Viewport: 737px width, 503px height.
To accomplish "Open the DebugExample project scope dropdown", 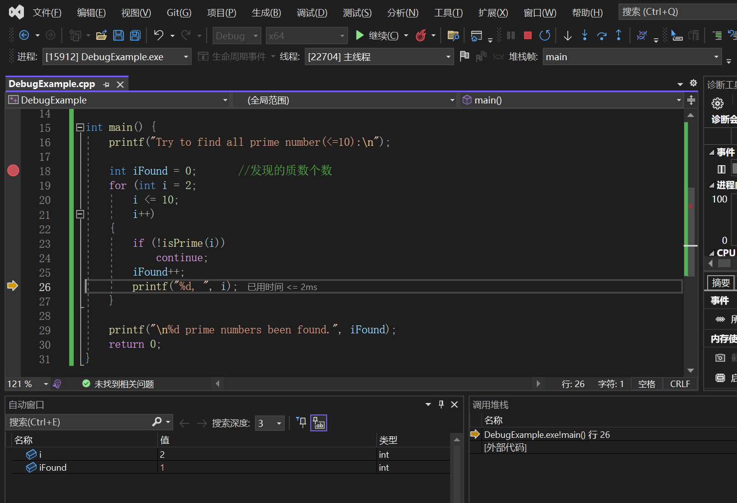I will coord(119,100).
